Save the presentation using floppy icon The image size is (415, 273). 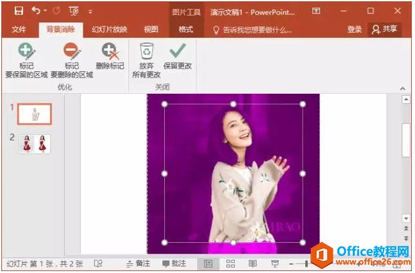[19, 11]
